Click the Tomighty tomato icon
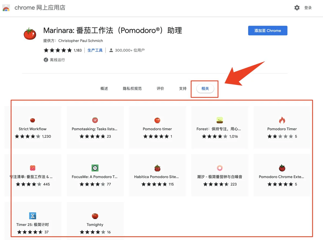323x240 pixels. coord(95,216)
